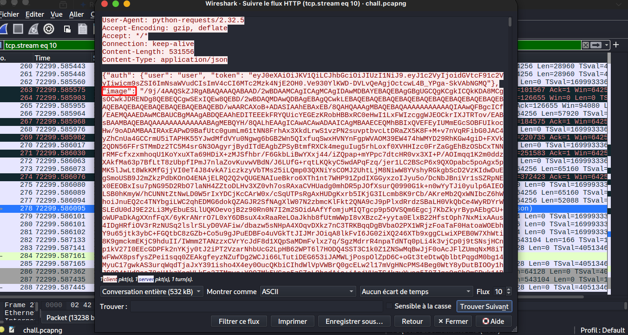Click 'Enregistrer sous…' button
The width and height of the screenshot is (628, 335).
(x=354, y=322)
